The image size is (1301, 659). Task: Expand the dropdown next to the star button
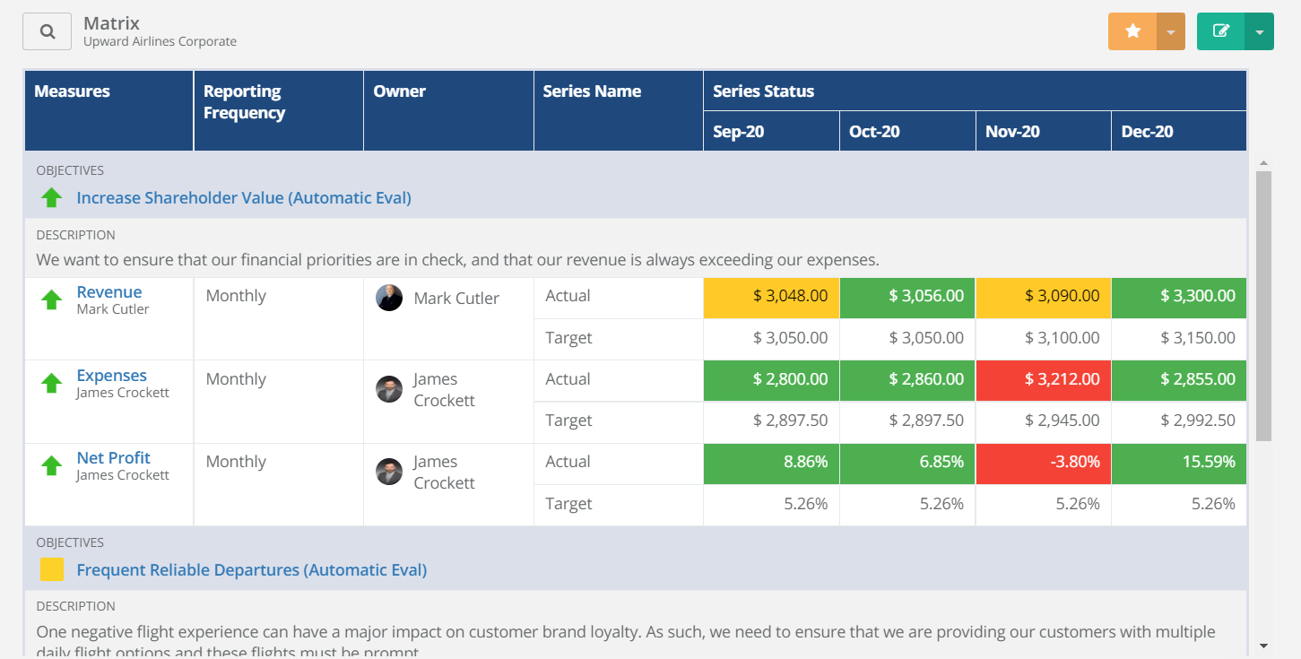pyautogui.click(x=1171, y=30)
